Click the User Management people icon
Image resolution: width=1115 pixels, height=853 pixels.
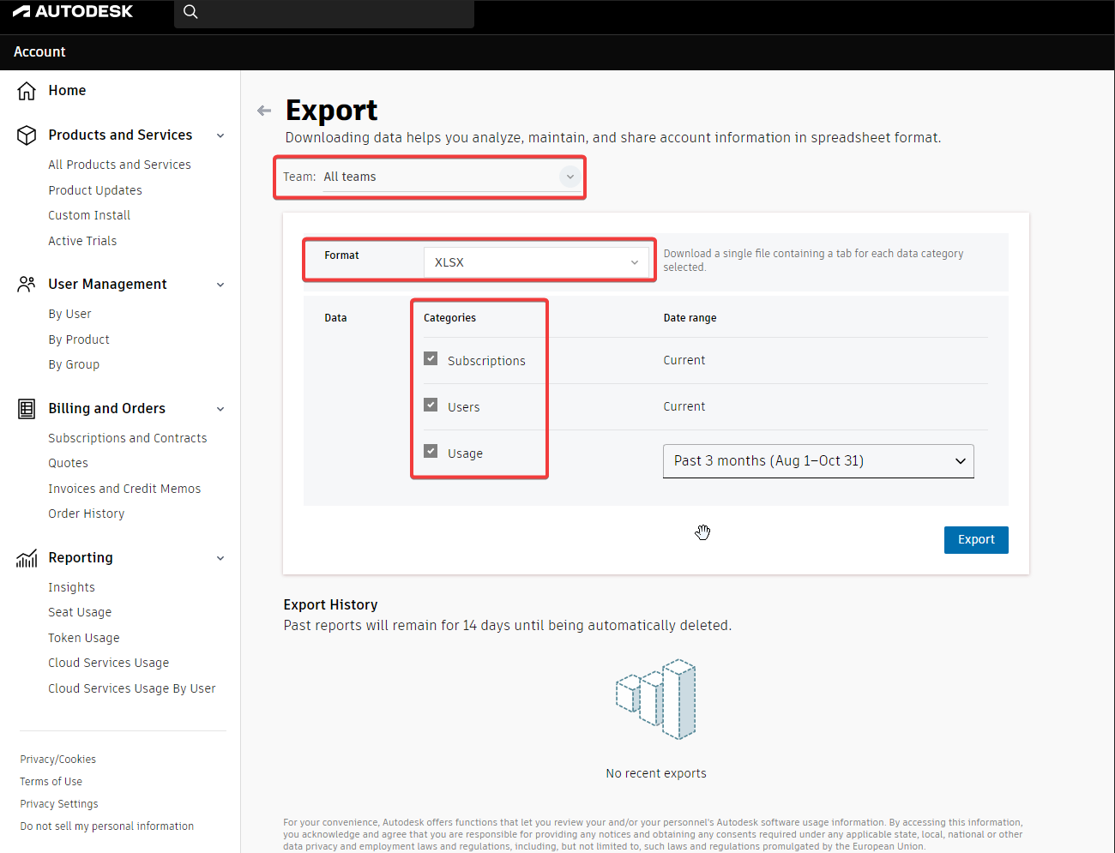tap(27, 285)
